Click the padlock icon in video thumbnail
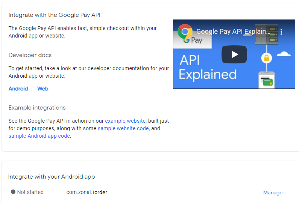299x203 pixels. (x=266, y=58)
